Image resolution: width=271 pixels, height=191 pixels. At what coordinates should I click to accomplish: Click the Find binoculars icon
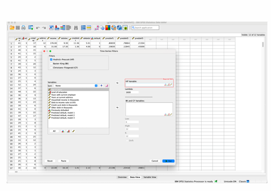[x=76, y=27]
